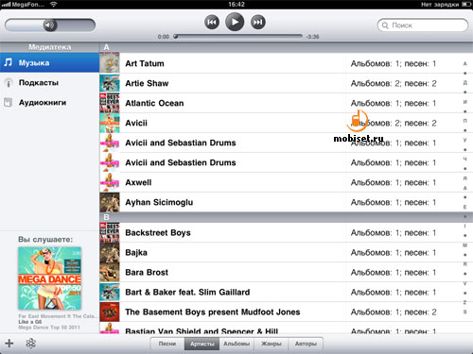Screen dimensions: 473x354
Task: Open artist Art Tatum
Action: tap(287, 63)
